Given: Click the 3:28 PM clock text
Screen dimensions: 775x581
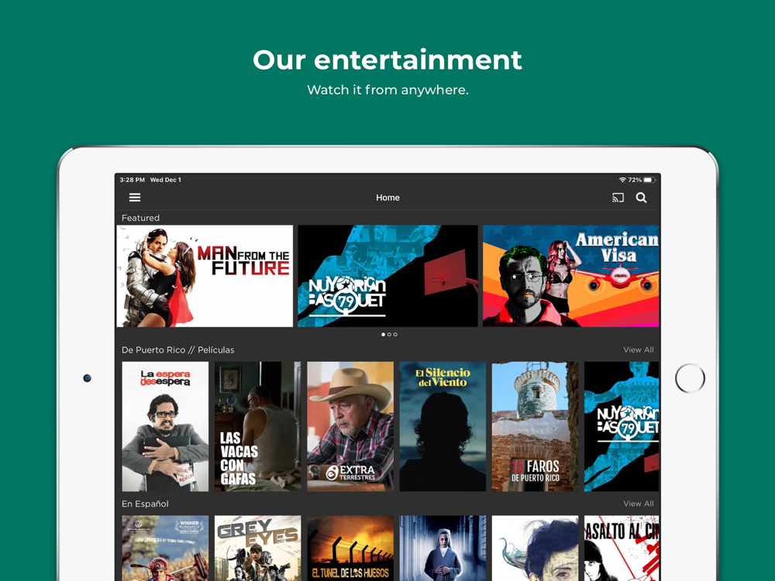Looking at the screenshot, I should [132, 180].
